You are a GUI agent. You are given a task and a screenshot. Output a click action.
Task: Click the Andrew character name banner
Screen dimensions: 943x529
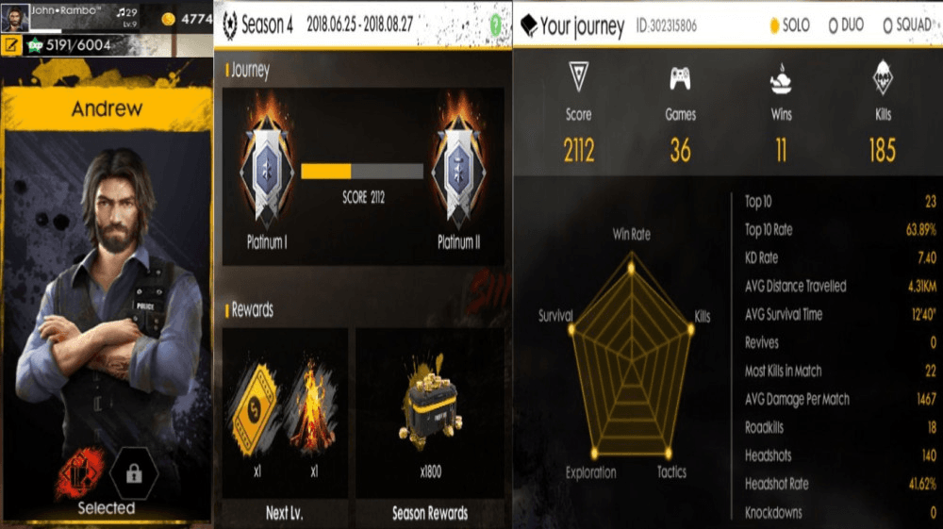tap(108, 108)
